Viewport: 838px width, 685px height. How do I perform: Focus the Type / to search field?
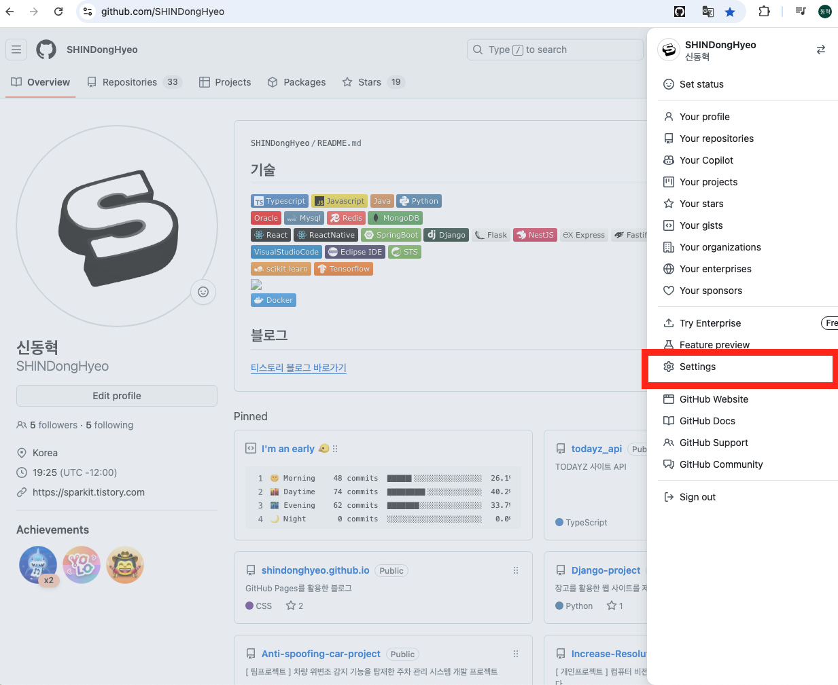(555, 50)
